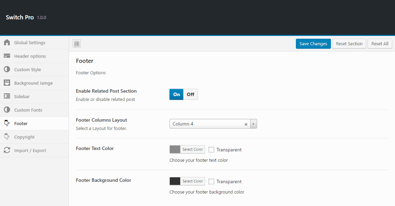
Task: Clear the Column 4 selection
Action: (246, 124)
